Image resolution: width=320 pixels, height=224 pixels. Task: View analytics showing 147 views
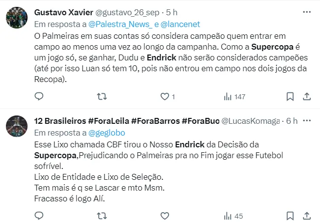(234, 97)
